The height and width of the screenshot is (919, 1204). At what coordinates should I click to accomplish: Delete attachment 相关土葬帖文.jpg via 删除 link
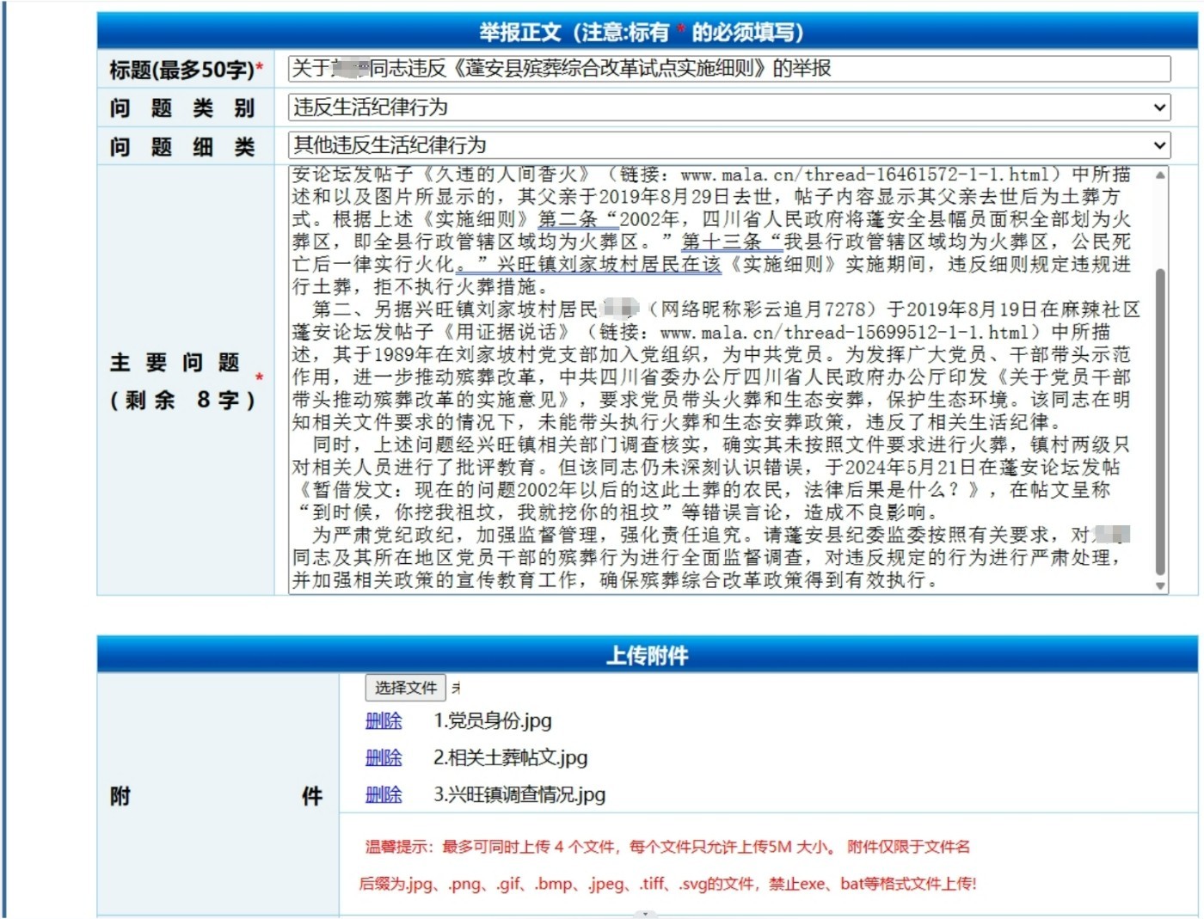click(x=383, y=759)
